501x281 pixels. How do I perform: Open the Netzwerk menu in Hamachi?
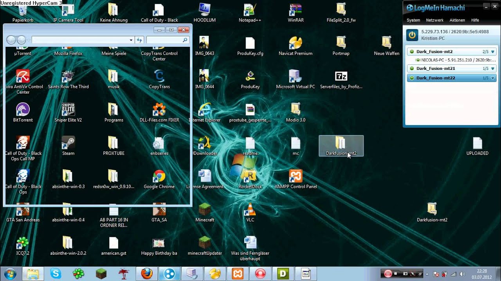point(434,20)
